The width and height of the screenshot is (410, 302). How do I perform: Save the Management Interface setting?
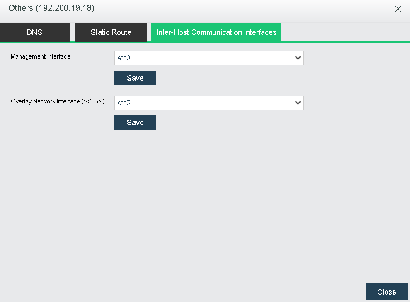point(135,78)
